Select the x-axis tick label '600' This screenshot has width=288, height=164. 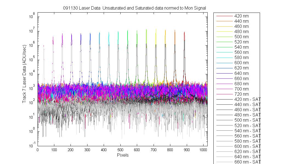coord(137,150)
